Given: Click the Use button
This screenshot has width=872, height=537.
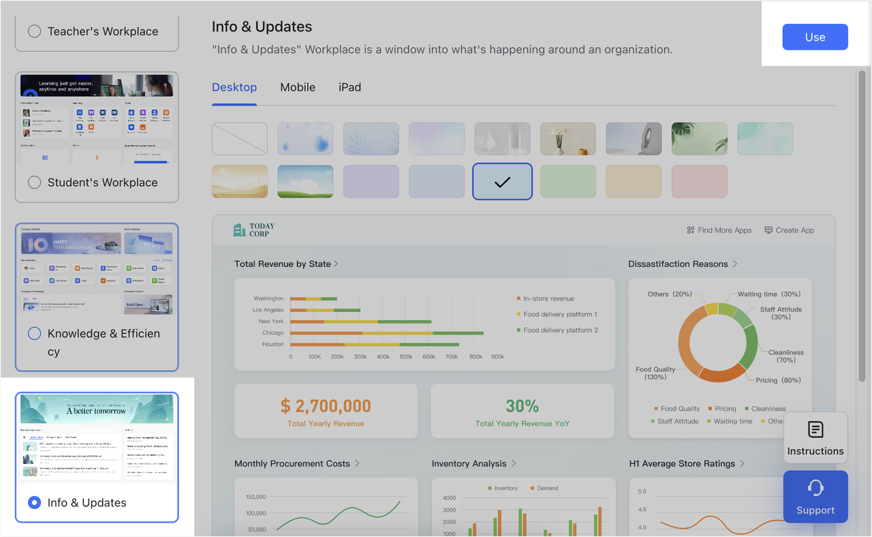Looking at the screenshot, I should [x=815, y=37].
